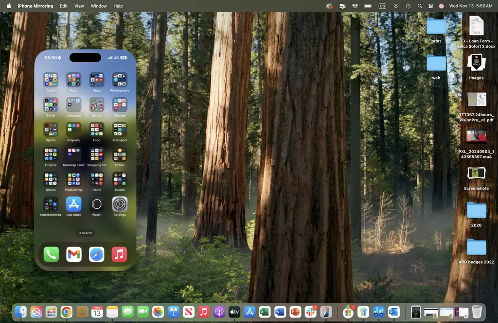Click the AirPods icon in menu bar

(355, 6)
